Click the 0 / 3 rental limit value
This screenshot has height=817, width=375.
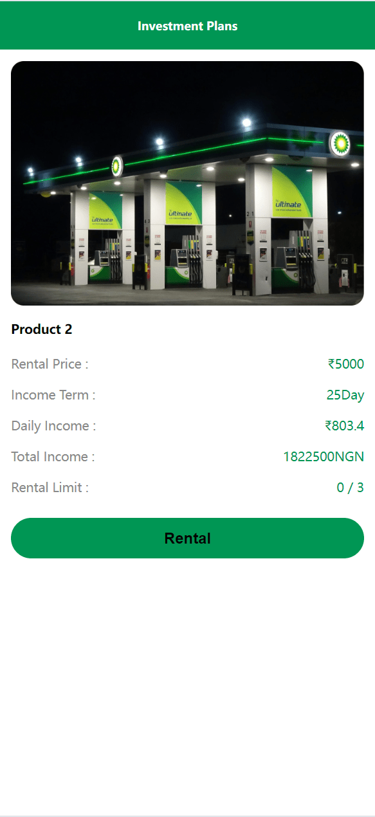coord(351,488)
